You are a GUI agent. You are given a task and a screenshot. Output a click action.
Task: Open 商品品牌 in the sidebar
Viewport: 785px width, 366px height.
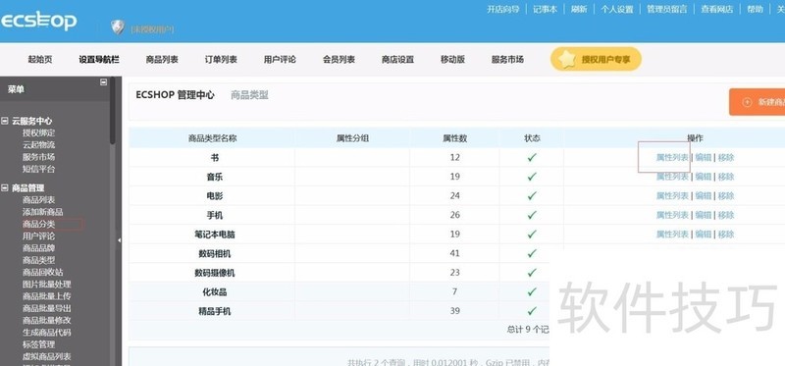[x=38, y=248]
